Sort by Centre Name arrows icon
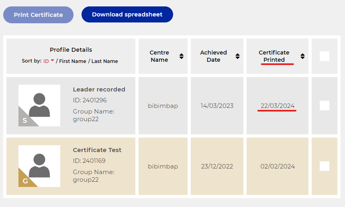 click(x=182, y=56)
